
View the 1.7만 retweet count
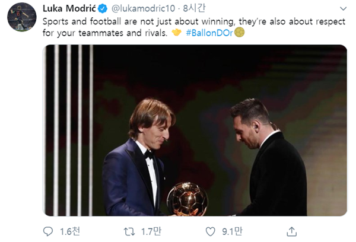151,231
